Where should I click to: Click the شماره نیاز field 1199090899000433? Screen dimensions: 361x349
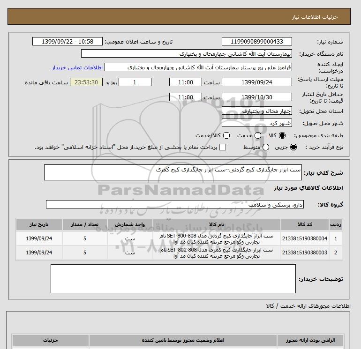257,42
